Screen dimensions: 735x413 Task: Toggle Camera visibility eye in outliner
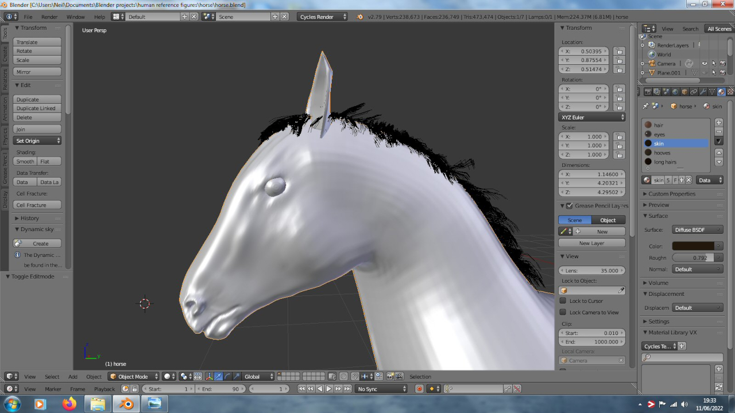tap(705, 64)
